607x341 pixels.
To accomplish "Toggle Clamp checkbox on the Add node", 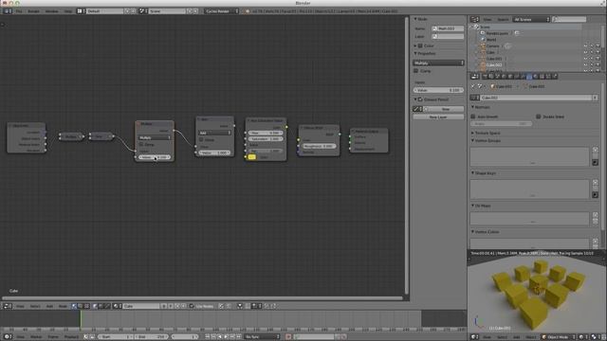I will pyautogui.click(x=201, y=139).
